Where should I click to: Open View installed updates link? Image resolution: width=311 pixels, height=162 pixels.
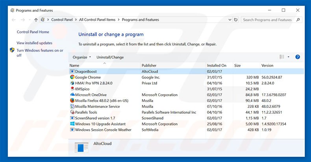[35, 43]
